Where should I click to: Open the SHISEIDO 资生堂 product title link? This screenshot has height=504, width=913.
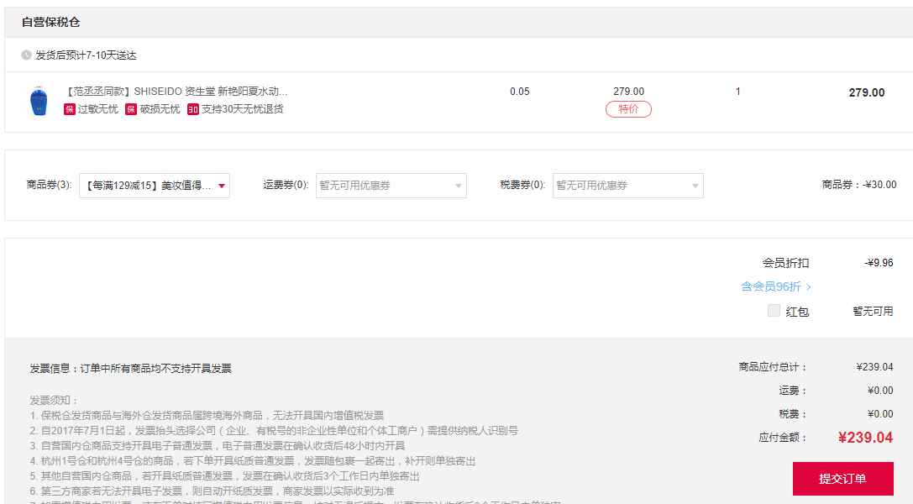[177, 92]
